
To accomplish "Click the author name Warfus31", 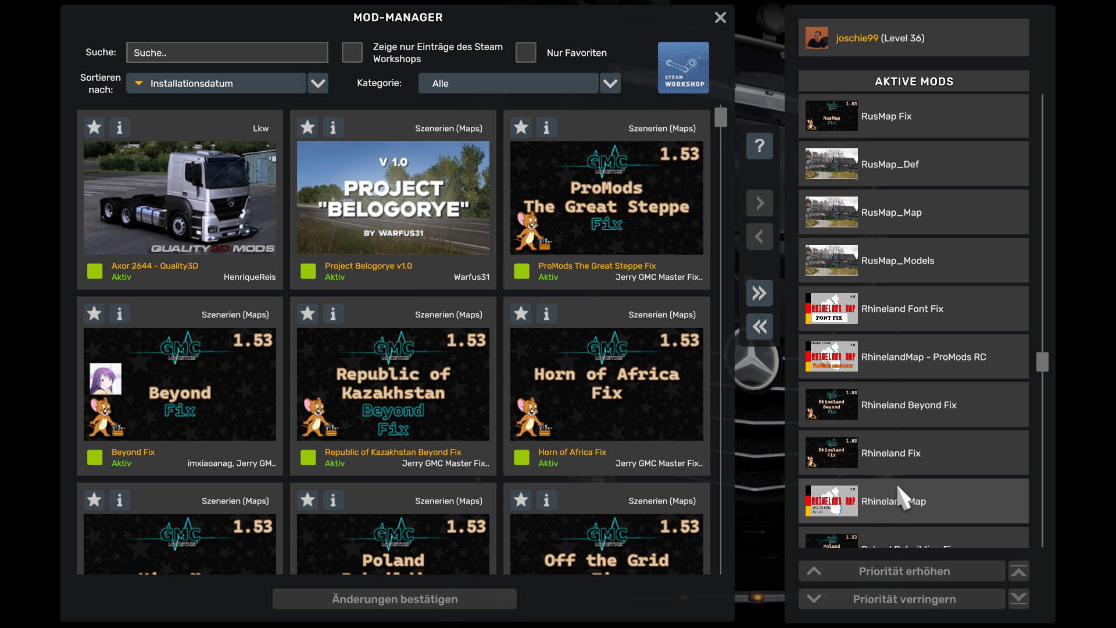I will pos(471,277).
